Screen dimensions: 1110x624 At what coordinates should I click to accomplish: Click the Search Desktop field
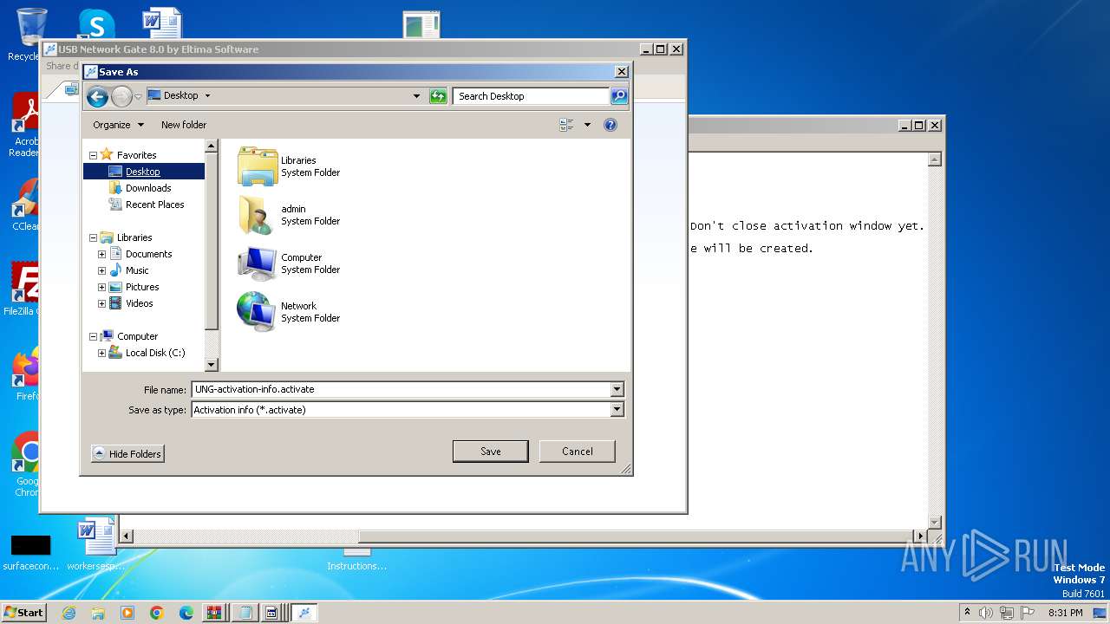tap(531, 96)
